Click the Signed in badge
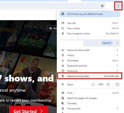Screen dimensions: 124x113 pos(107,43)
